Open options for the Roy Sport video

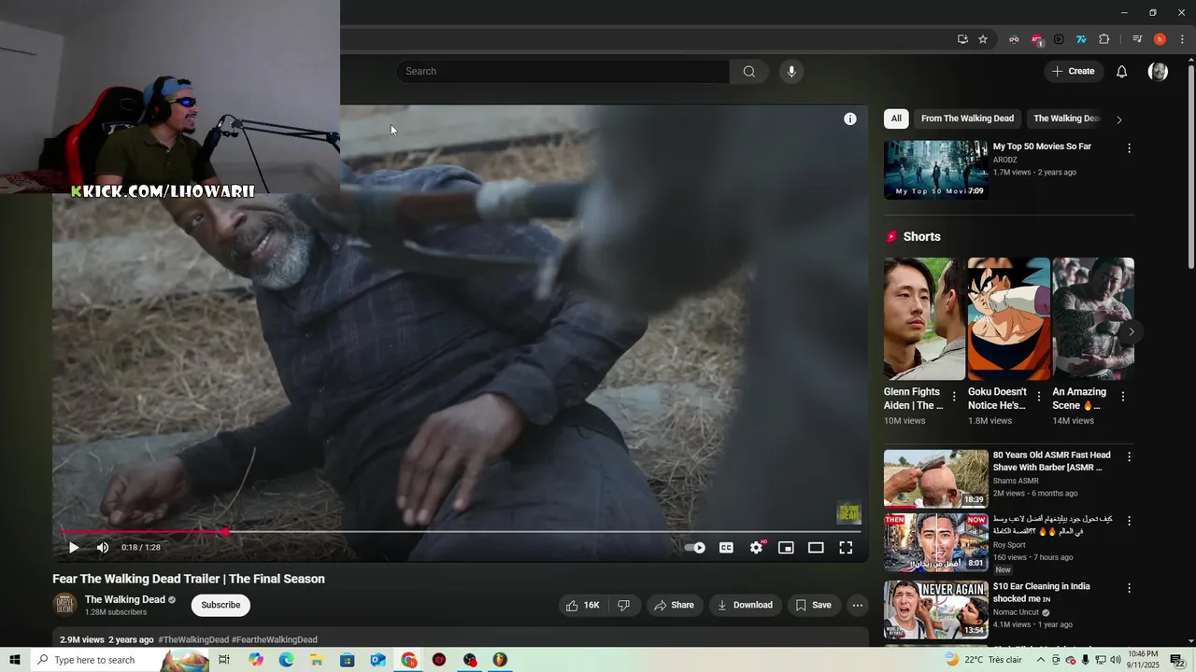pyautogui.click(x=1129, y=521)
